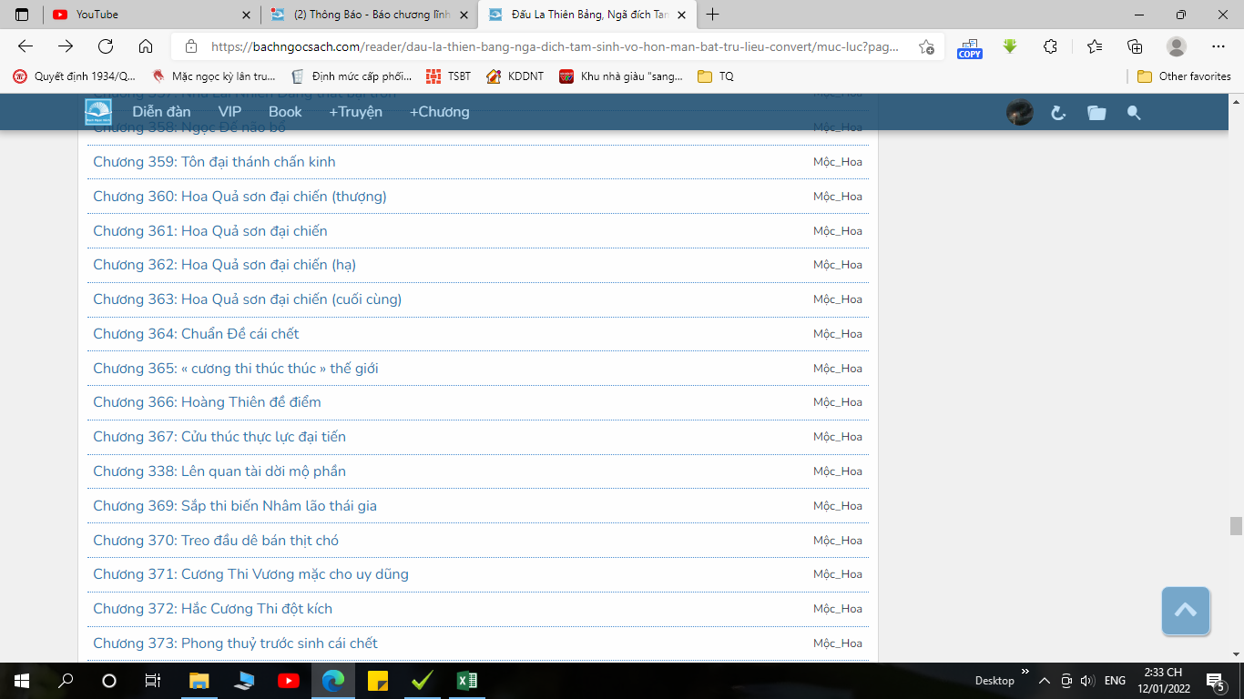Viewport: 1244px width, 699px height.
Task: Click the Bạch Ngọc Sách site logo
Action: click(x=98, y=113)
